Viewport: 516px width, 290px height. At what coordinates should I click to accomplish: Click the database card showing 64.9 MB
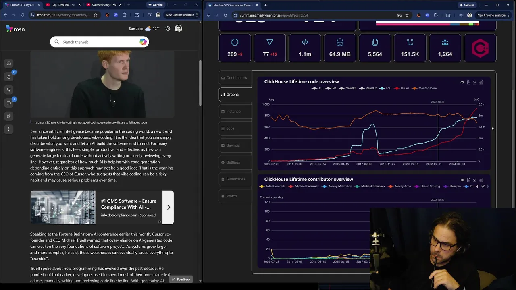tap(340, 48)
